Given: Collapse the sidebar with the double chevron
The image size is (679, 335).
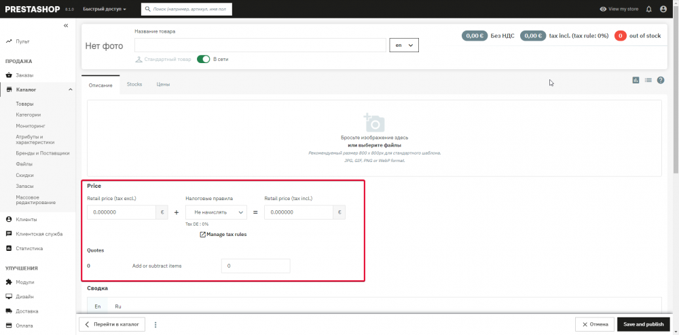Looking at the screenshot, I should point(66,26).
